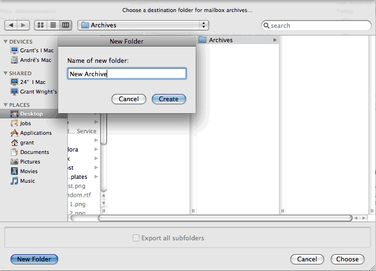The image size is (376, 271).
Task: Select the Archives folder in column
Action: point(238,40)
